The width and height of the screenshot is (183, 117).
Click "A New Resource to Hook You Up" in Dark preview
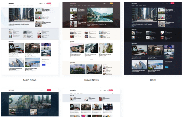[x=142, y=24]
